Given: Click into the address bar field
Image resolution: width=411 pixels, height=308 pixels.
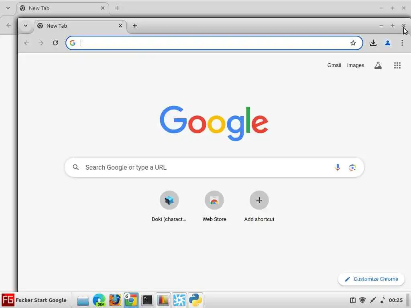Looking at the screenshot, I should (214, 43).
